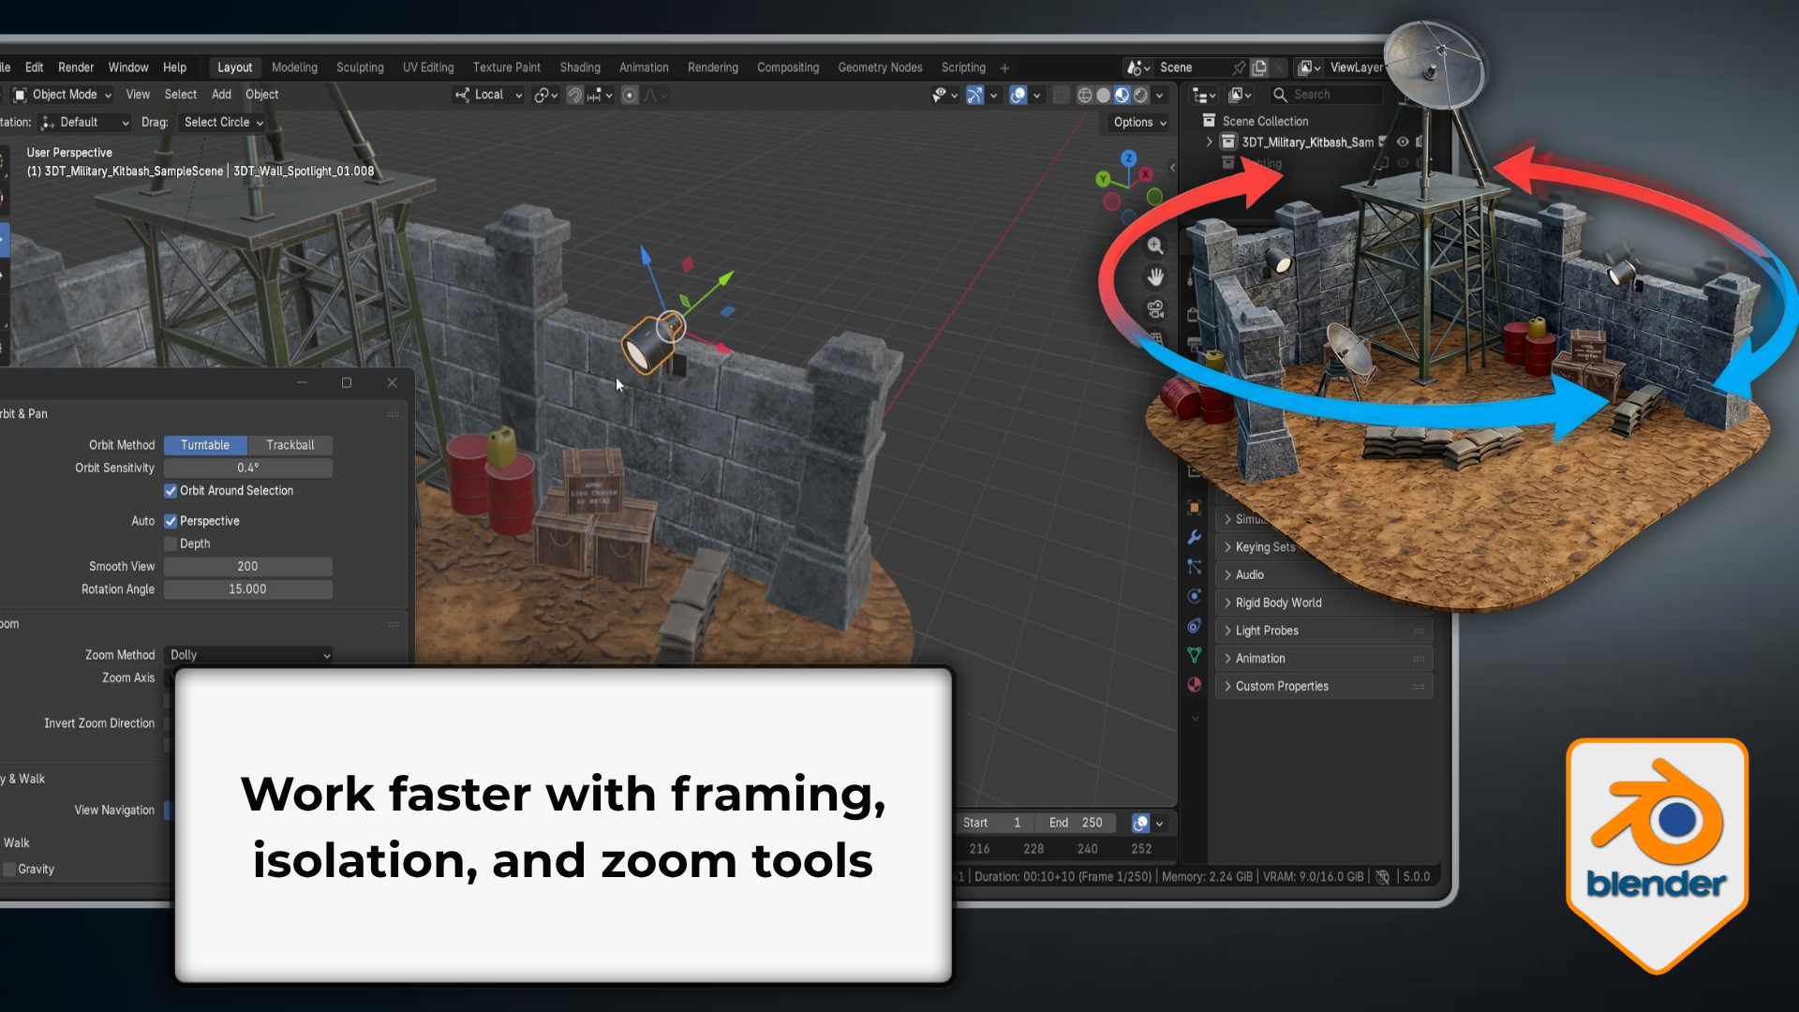Open the viewport Add menu

pos(221,95)
